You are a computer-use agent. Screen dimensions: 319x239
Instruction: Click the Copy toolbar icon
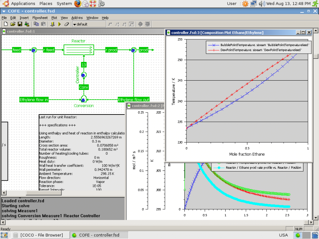(36, 24)
